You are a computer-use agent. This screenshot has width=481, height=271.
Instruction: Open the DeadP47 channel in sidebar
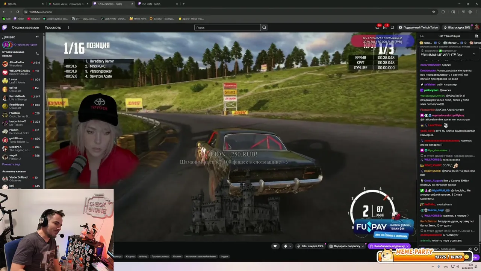pos(22,148)
